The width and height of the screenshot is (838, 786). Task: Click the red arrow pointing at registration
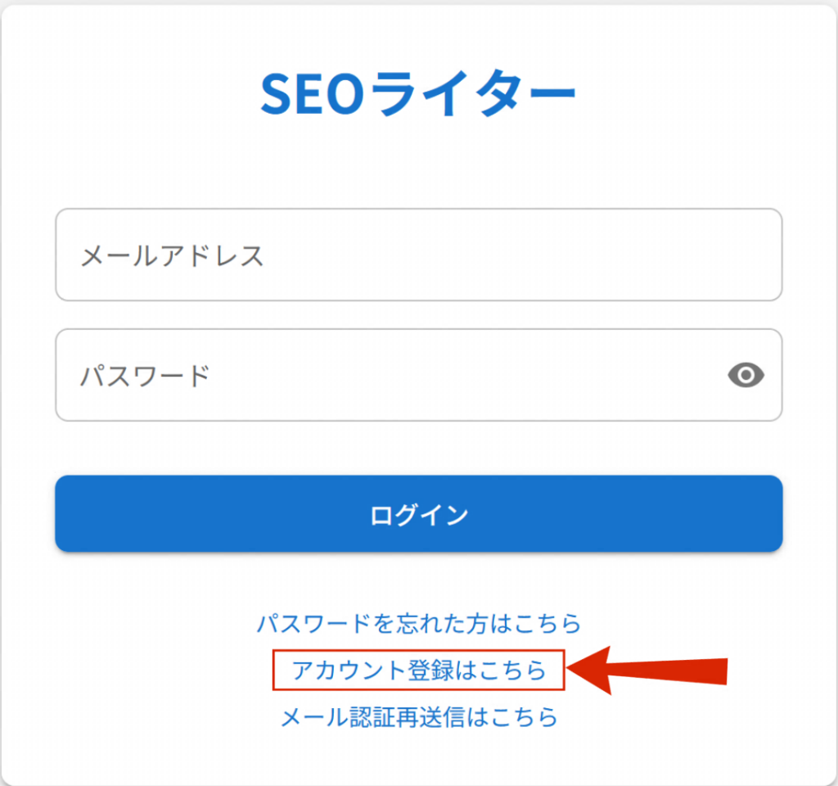click(647, 670)
